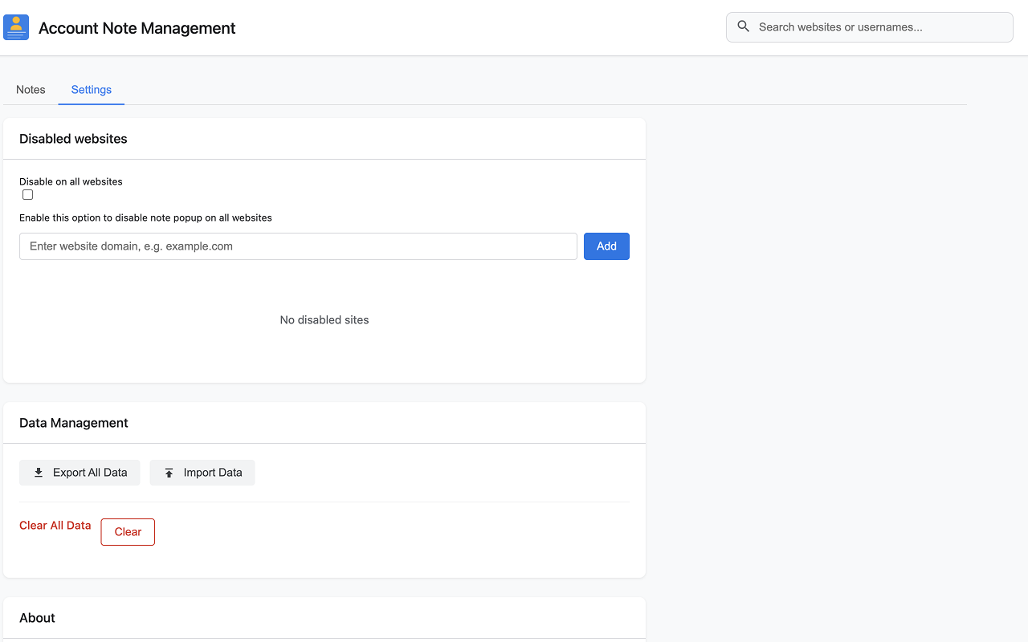Click the Disabled websites section heading
This screenshot has width=1028, height=642.
coord(73,139)
